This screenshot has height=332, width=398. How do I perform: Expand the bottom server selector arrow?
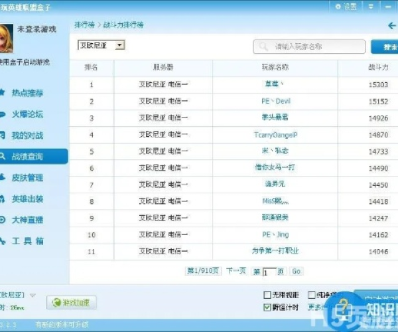(x=33, y=295)
